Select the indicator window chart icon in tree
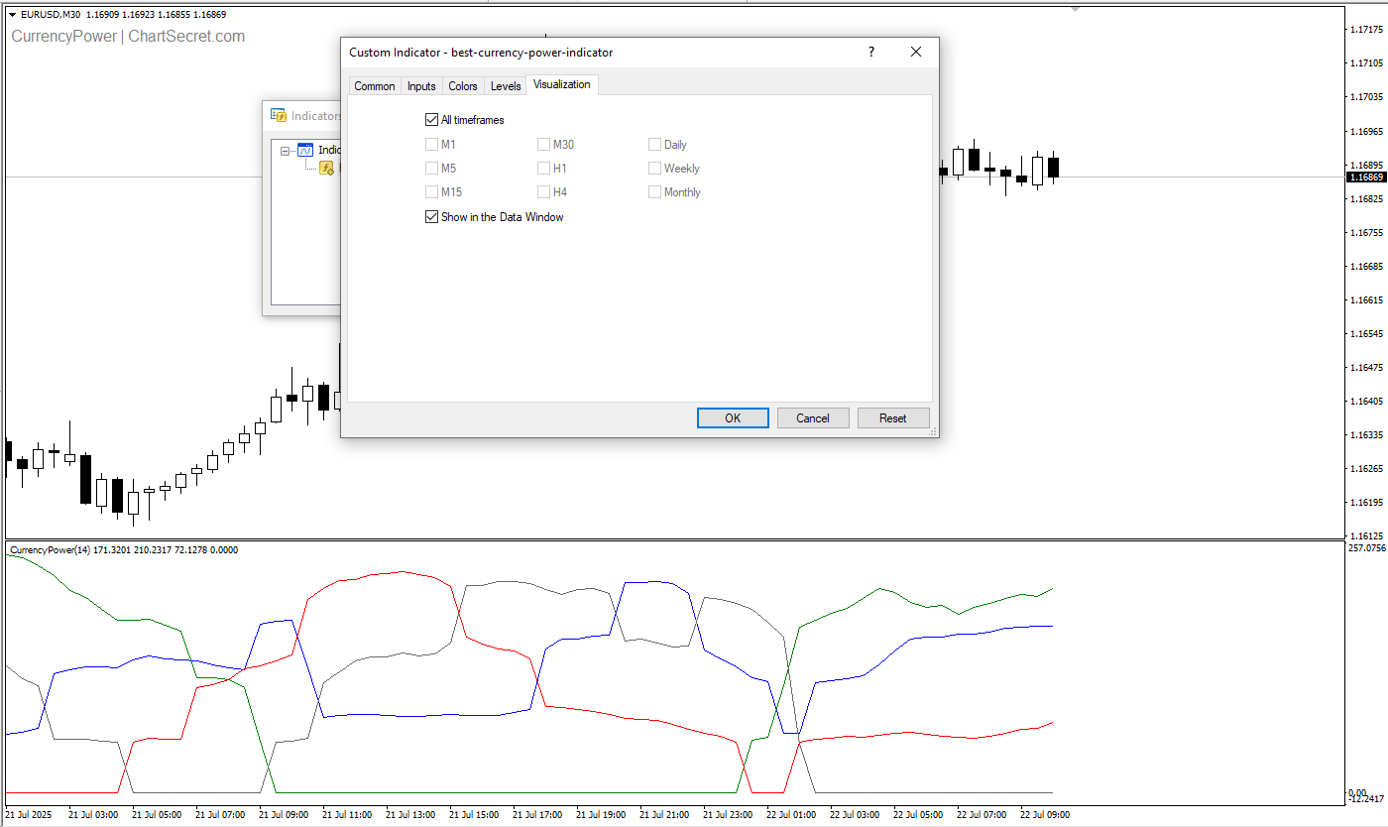 point(305,151)
